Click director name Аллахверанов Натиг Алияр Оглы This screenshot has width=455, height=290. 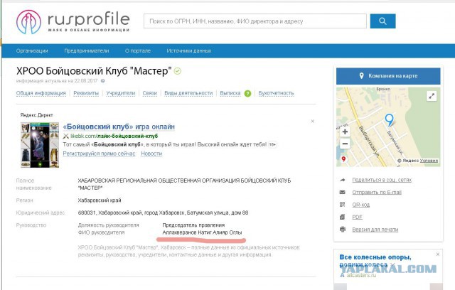202,232
